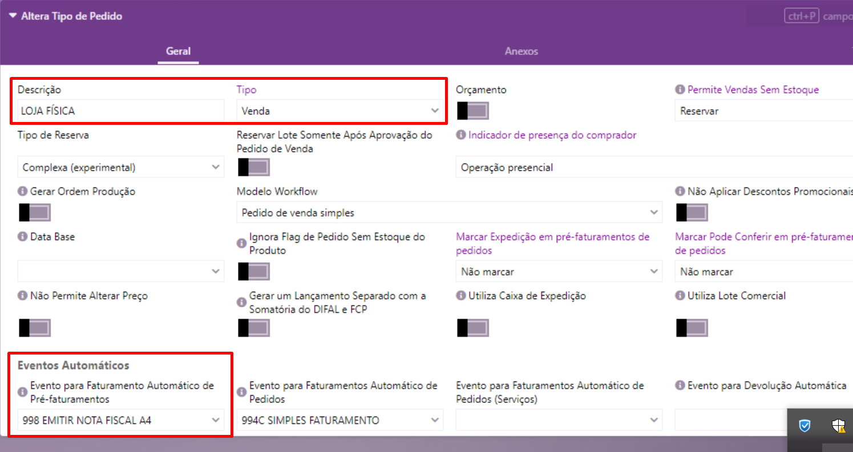Viewport: 853px width, 452px height.
Task: Click info icon beside Indicador de presença do comprador
Action: tap(461, 135)
